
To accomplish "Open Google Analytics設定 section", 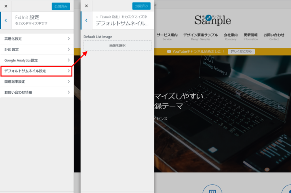I will [x=37, y=60].
